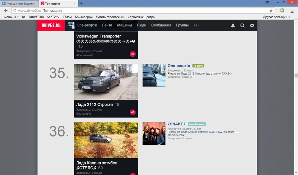Open the Лада 2112 car photo
This screenshot has height=175, width=298.
pyautogui.click(x=106, y=82)
